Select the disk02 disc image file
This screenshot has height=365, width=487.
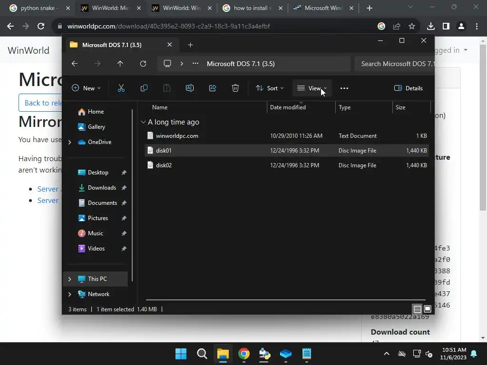(286, 165)
